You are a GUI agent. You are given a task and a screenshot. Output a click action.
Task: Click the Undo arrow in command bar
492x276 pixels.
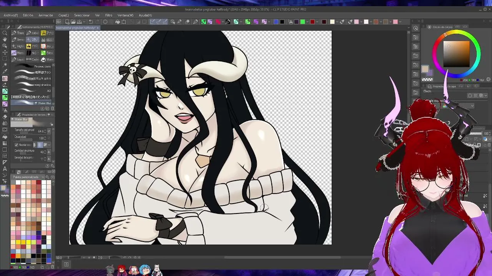coord(91,22)
